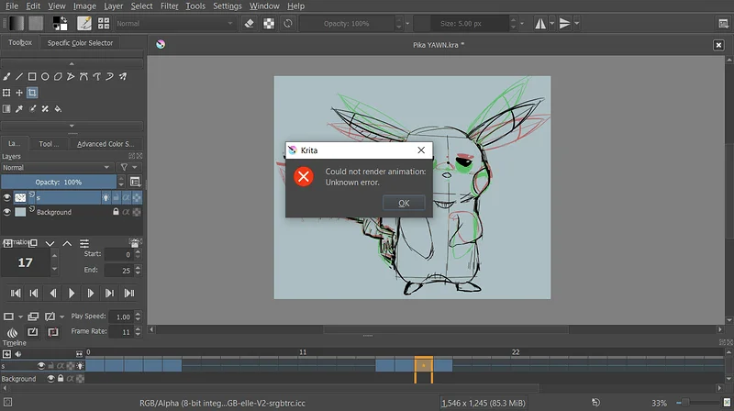This screenshot has height=411, width=734.
Task: Activate the Move tool
Action: [x=19, y=93]
